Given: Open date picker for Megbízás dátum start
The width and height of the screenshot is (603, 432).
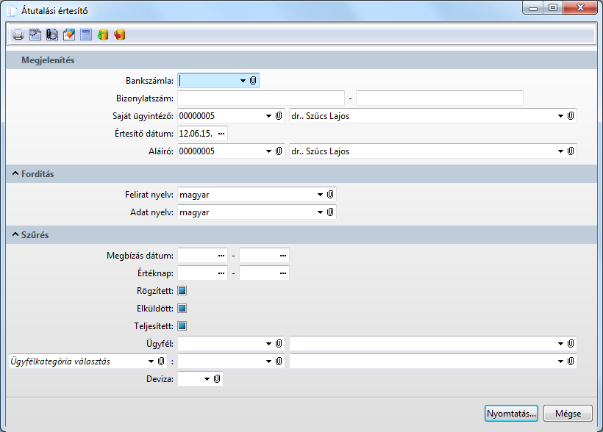Looking at the screenshot, I should [221, 256].
